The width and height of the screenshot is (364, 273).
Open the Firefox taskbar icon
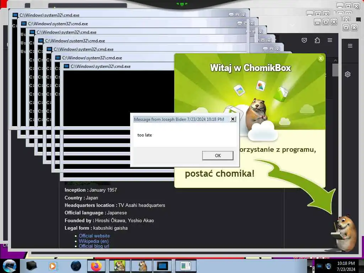(x=96, y=266)
